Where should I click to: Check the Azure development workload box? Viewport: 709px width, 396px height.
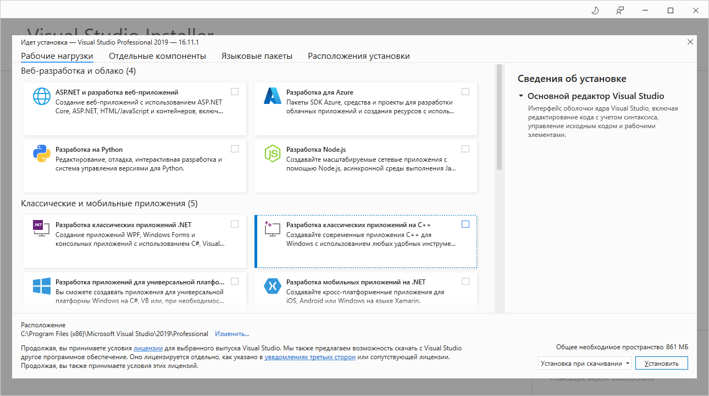466,92
